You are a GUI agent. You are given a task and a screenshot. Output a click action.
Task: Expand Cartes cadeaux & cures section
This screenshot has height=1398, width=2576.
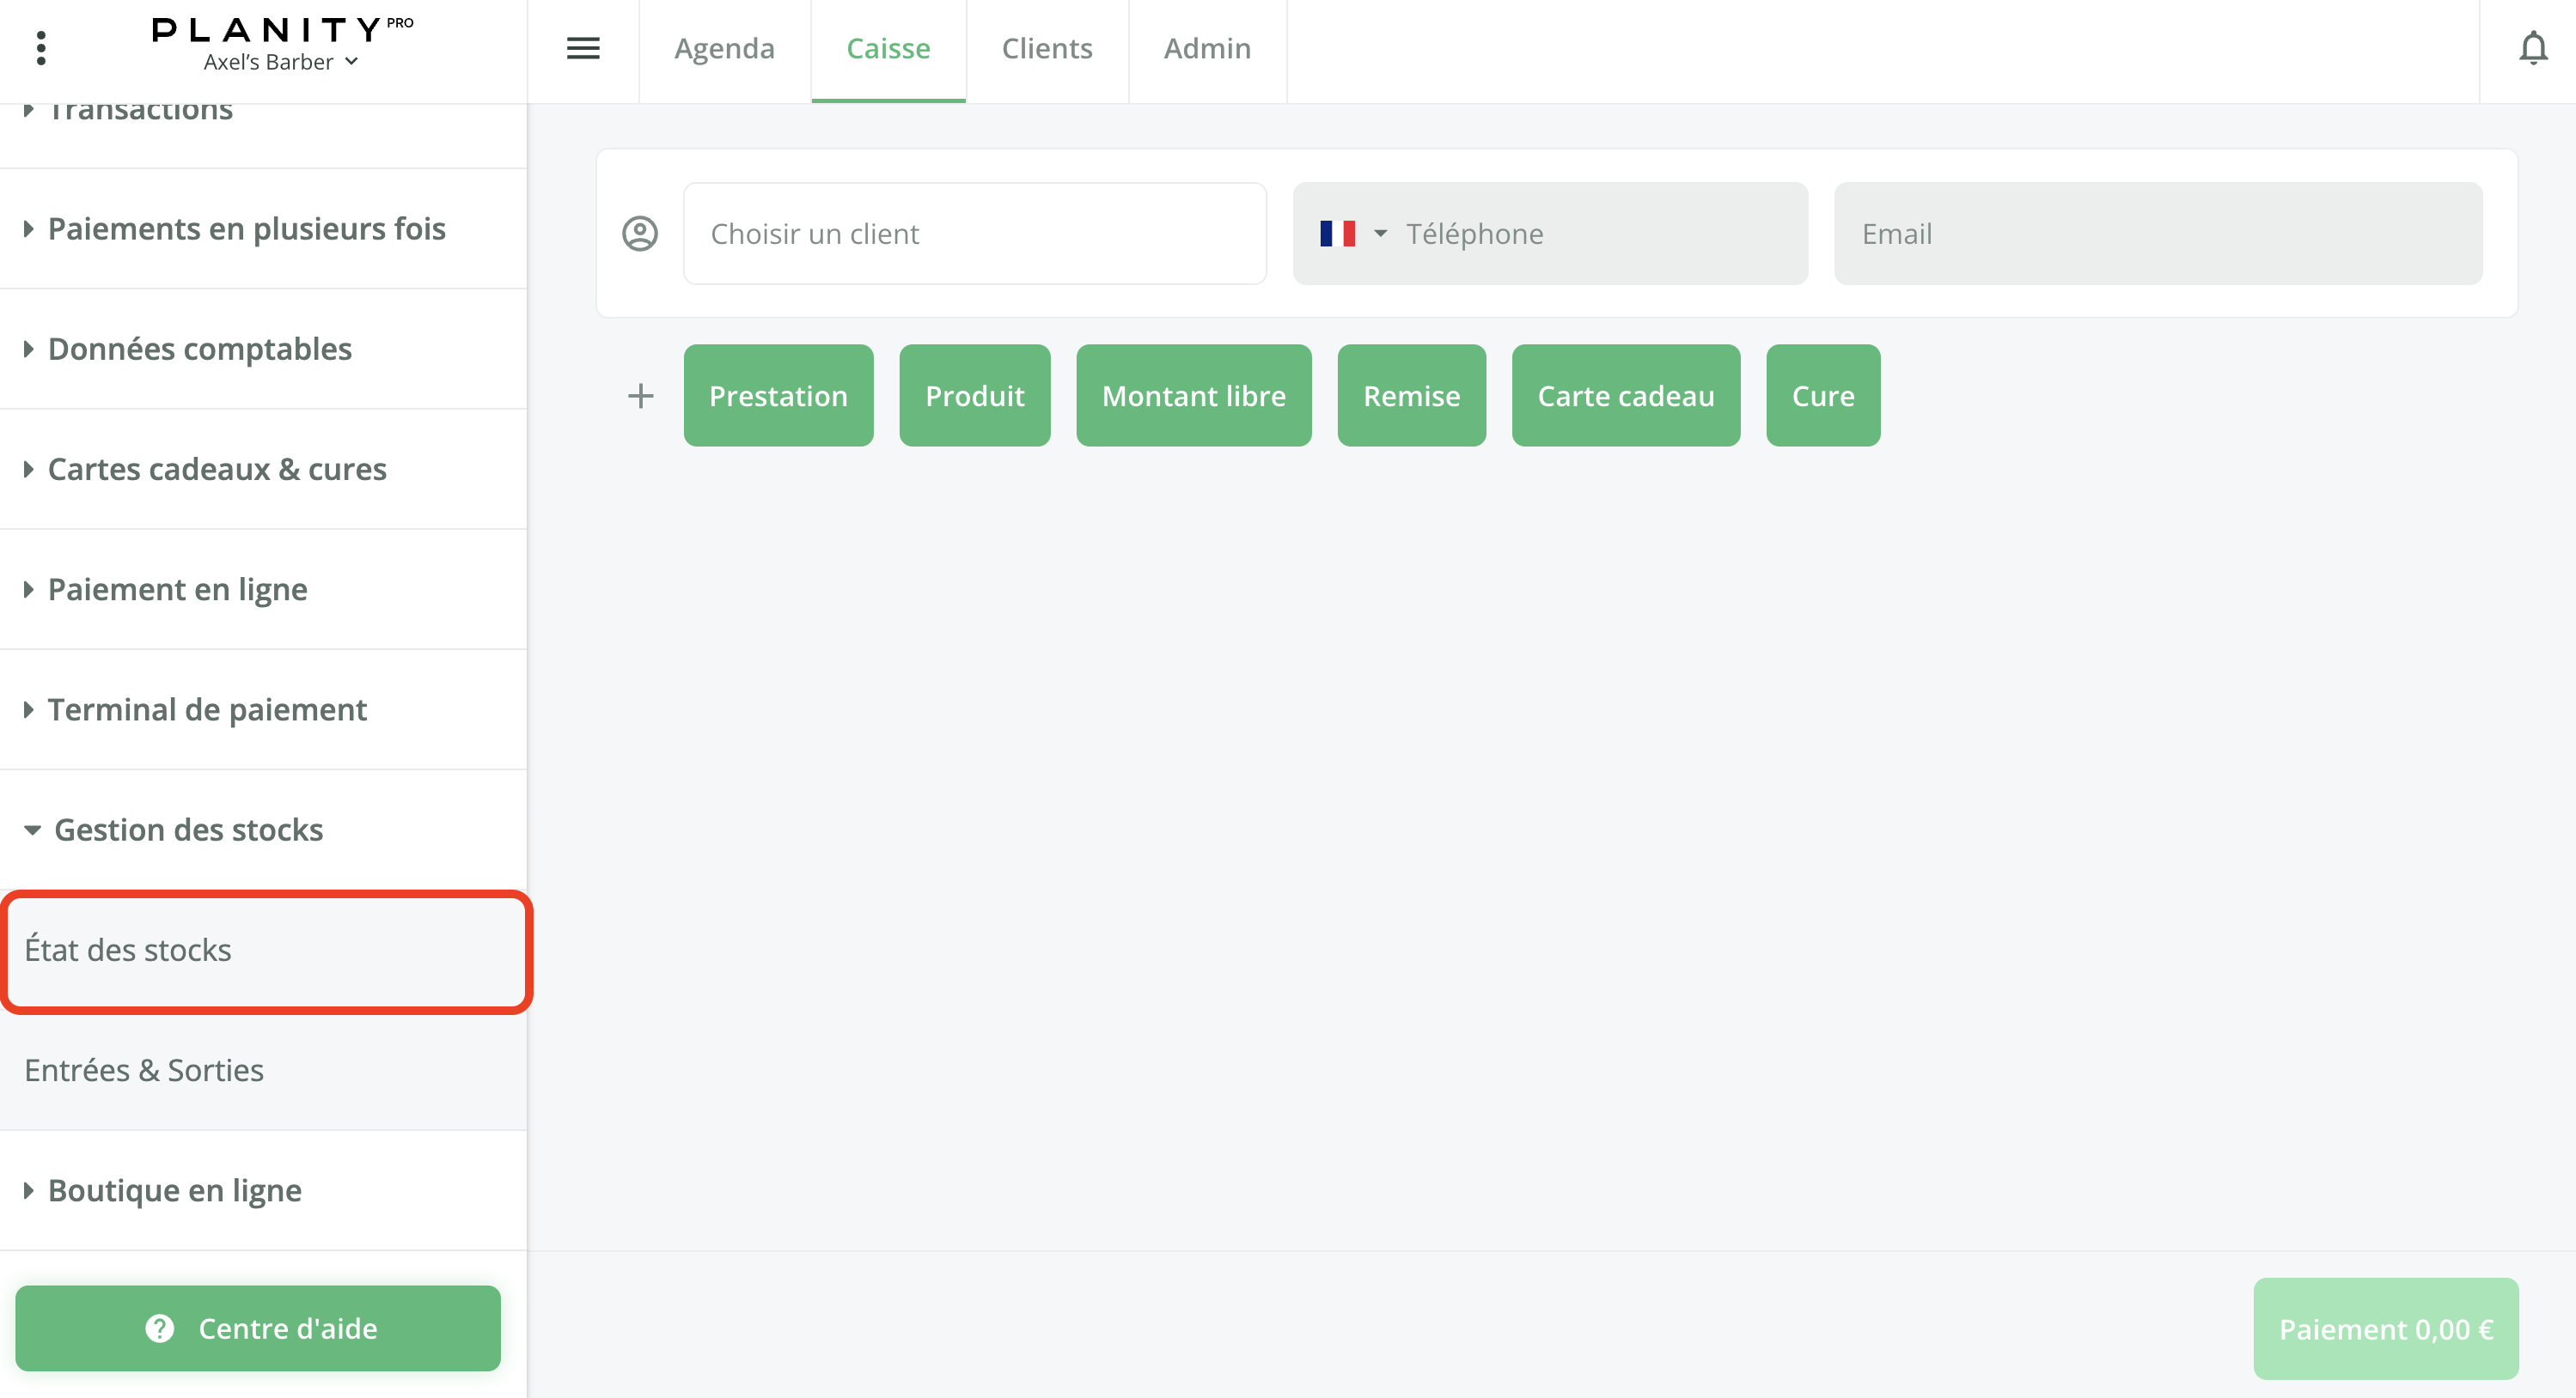217,469
